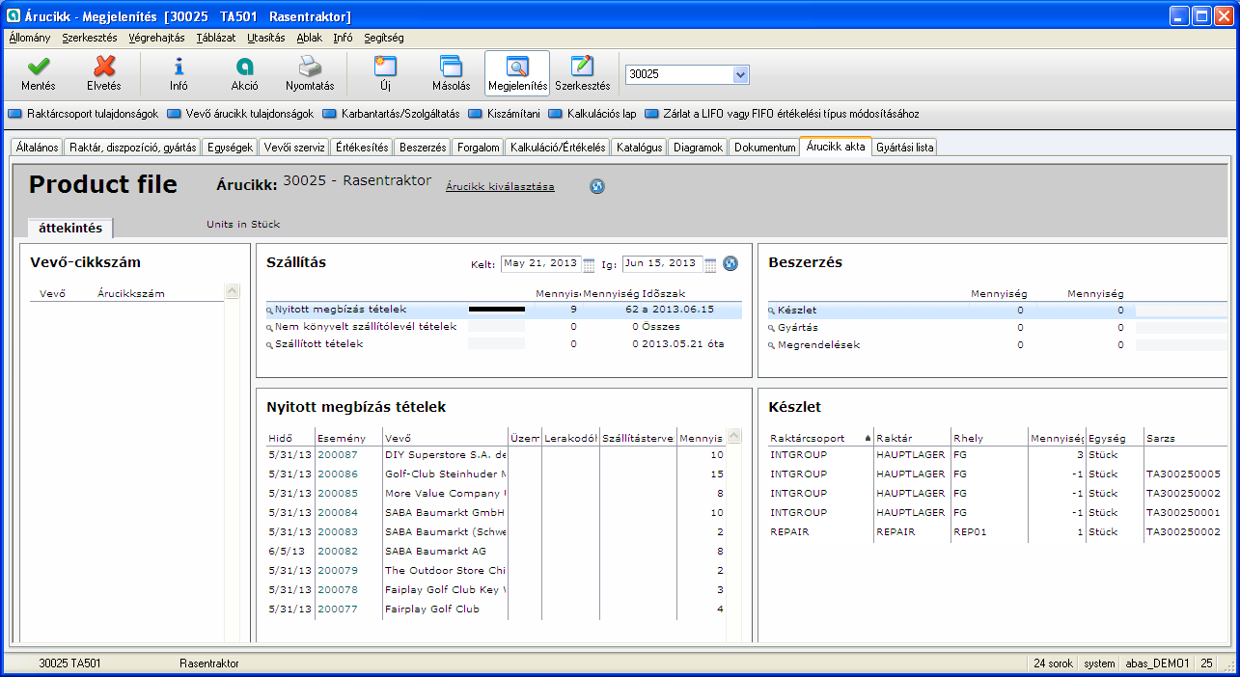
Task: Click the Ig date field Jun 15, 2013
Action: [x=662, y=264]
